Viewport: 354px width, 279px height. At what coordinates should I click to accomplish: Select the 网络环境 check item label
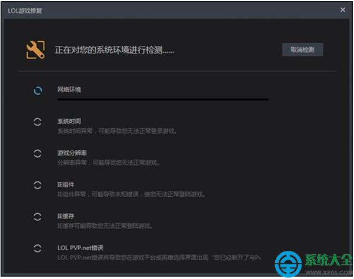[69, 89]
